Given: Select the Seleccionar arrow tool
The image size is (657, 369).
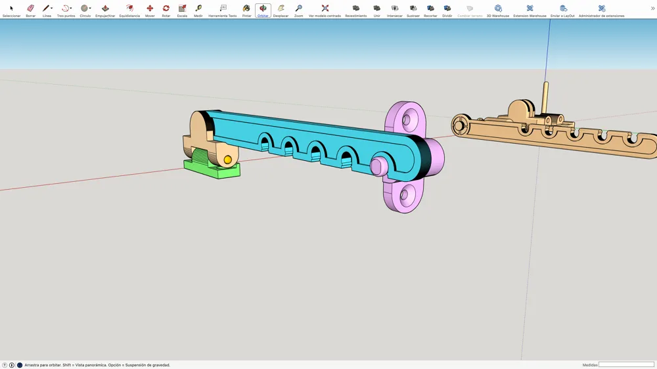Looking at the screenshot, I should pos(11,10).
